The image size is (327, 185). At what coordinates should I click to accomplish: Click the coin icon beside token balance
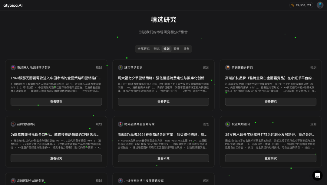click(x=293, y=5)
